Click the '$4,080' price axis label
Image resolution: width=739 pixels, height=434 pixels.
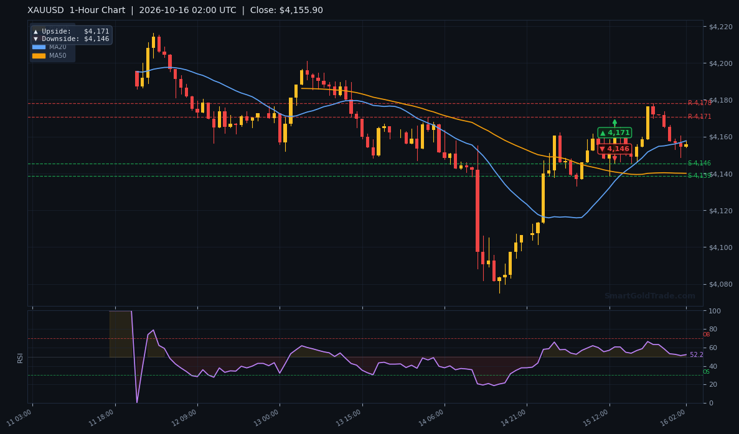click(720, 284)
